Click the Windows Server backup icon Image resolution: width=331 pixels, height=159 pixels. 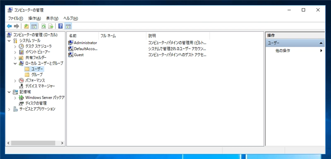[x=22, y=97]
